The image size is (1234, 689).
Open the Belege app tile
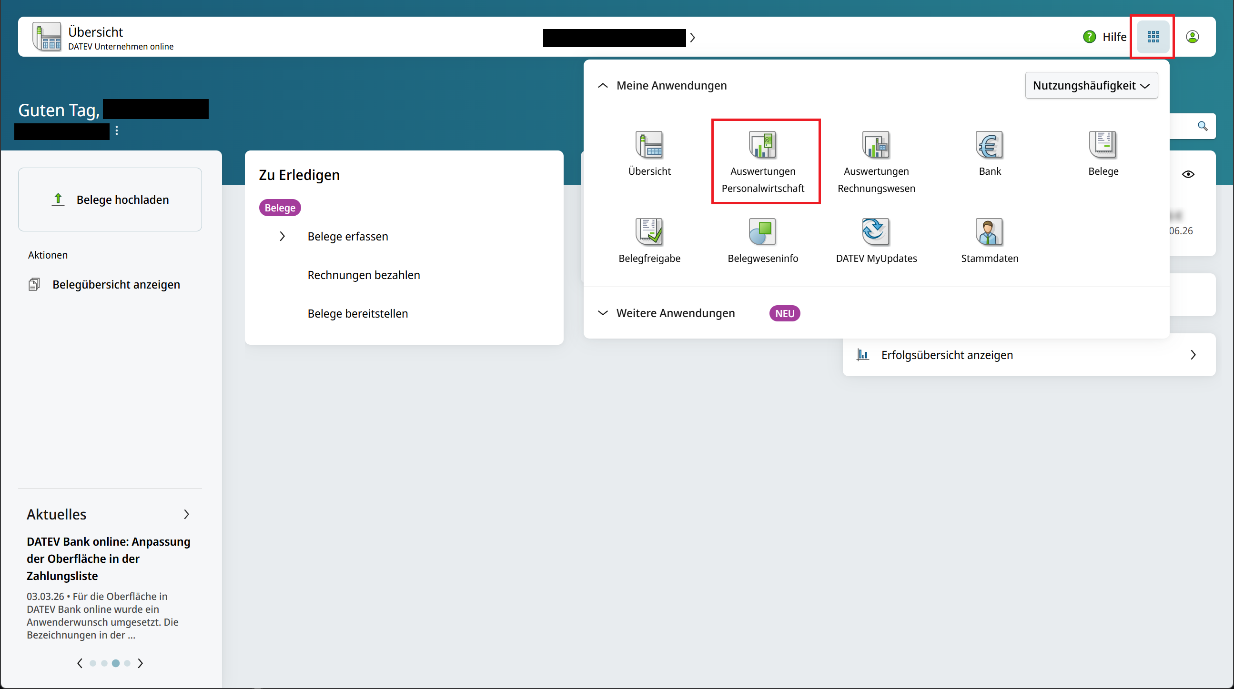coord(1103,154)
